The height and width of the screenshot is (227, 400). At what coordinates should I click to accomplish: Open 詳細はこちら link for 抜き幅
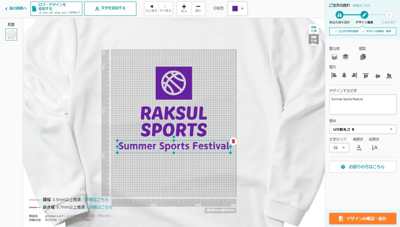[x=101, y=207]
